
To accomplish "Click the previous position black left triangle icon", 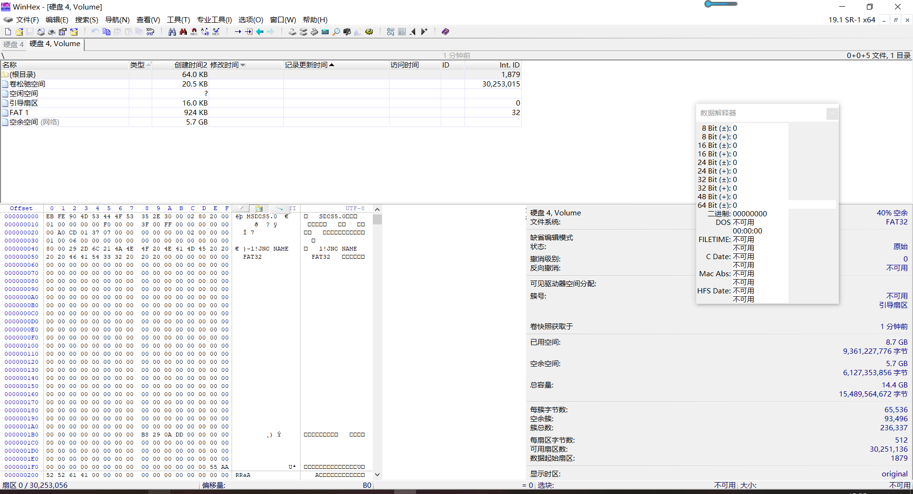I will tap(413, 32).
